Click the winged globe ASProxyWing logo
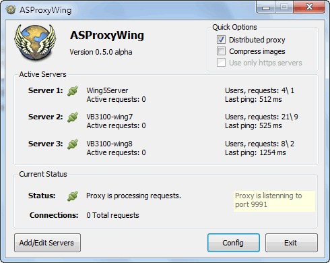330x263 pixels. click(35, 43)
